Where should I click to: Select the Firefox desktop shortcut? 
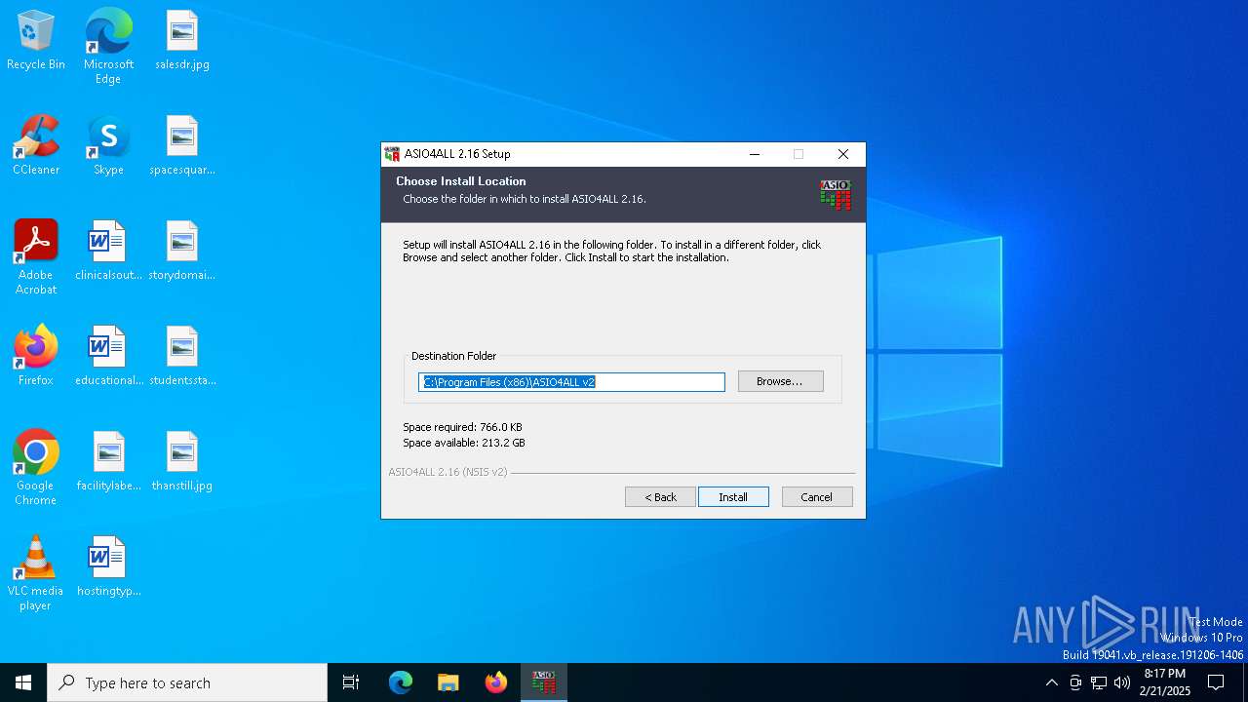(36, 357)
